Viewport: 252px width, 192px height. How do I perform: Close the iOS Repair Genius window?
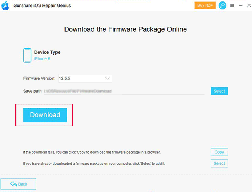[249, 5]
